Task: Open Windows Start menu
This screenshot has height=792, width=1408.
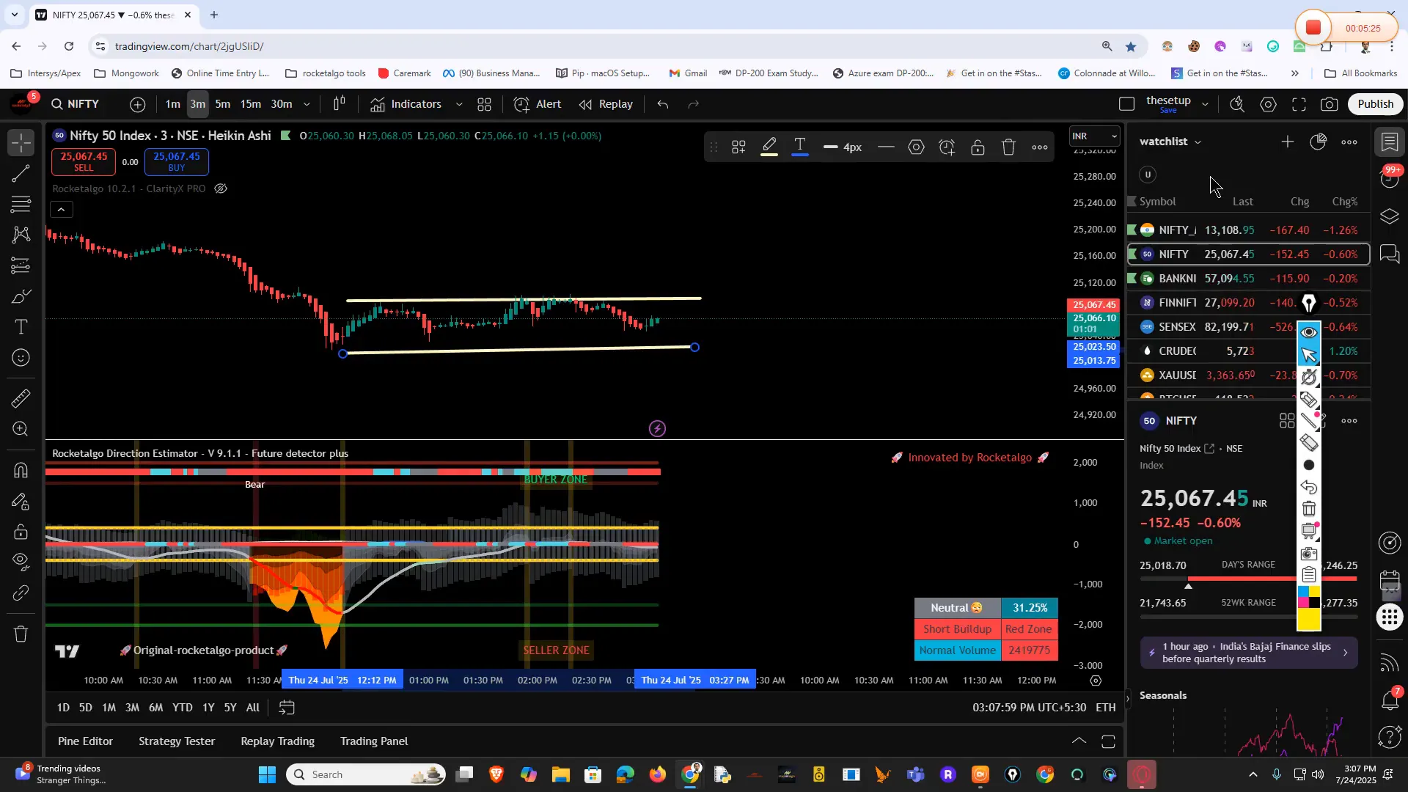Action: 268,774
